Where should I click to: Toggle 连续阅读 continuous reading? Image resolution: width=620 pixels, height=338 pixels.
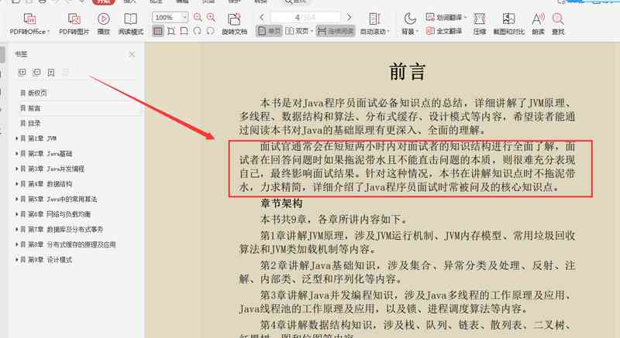[336, 31]
